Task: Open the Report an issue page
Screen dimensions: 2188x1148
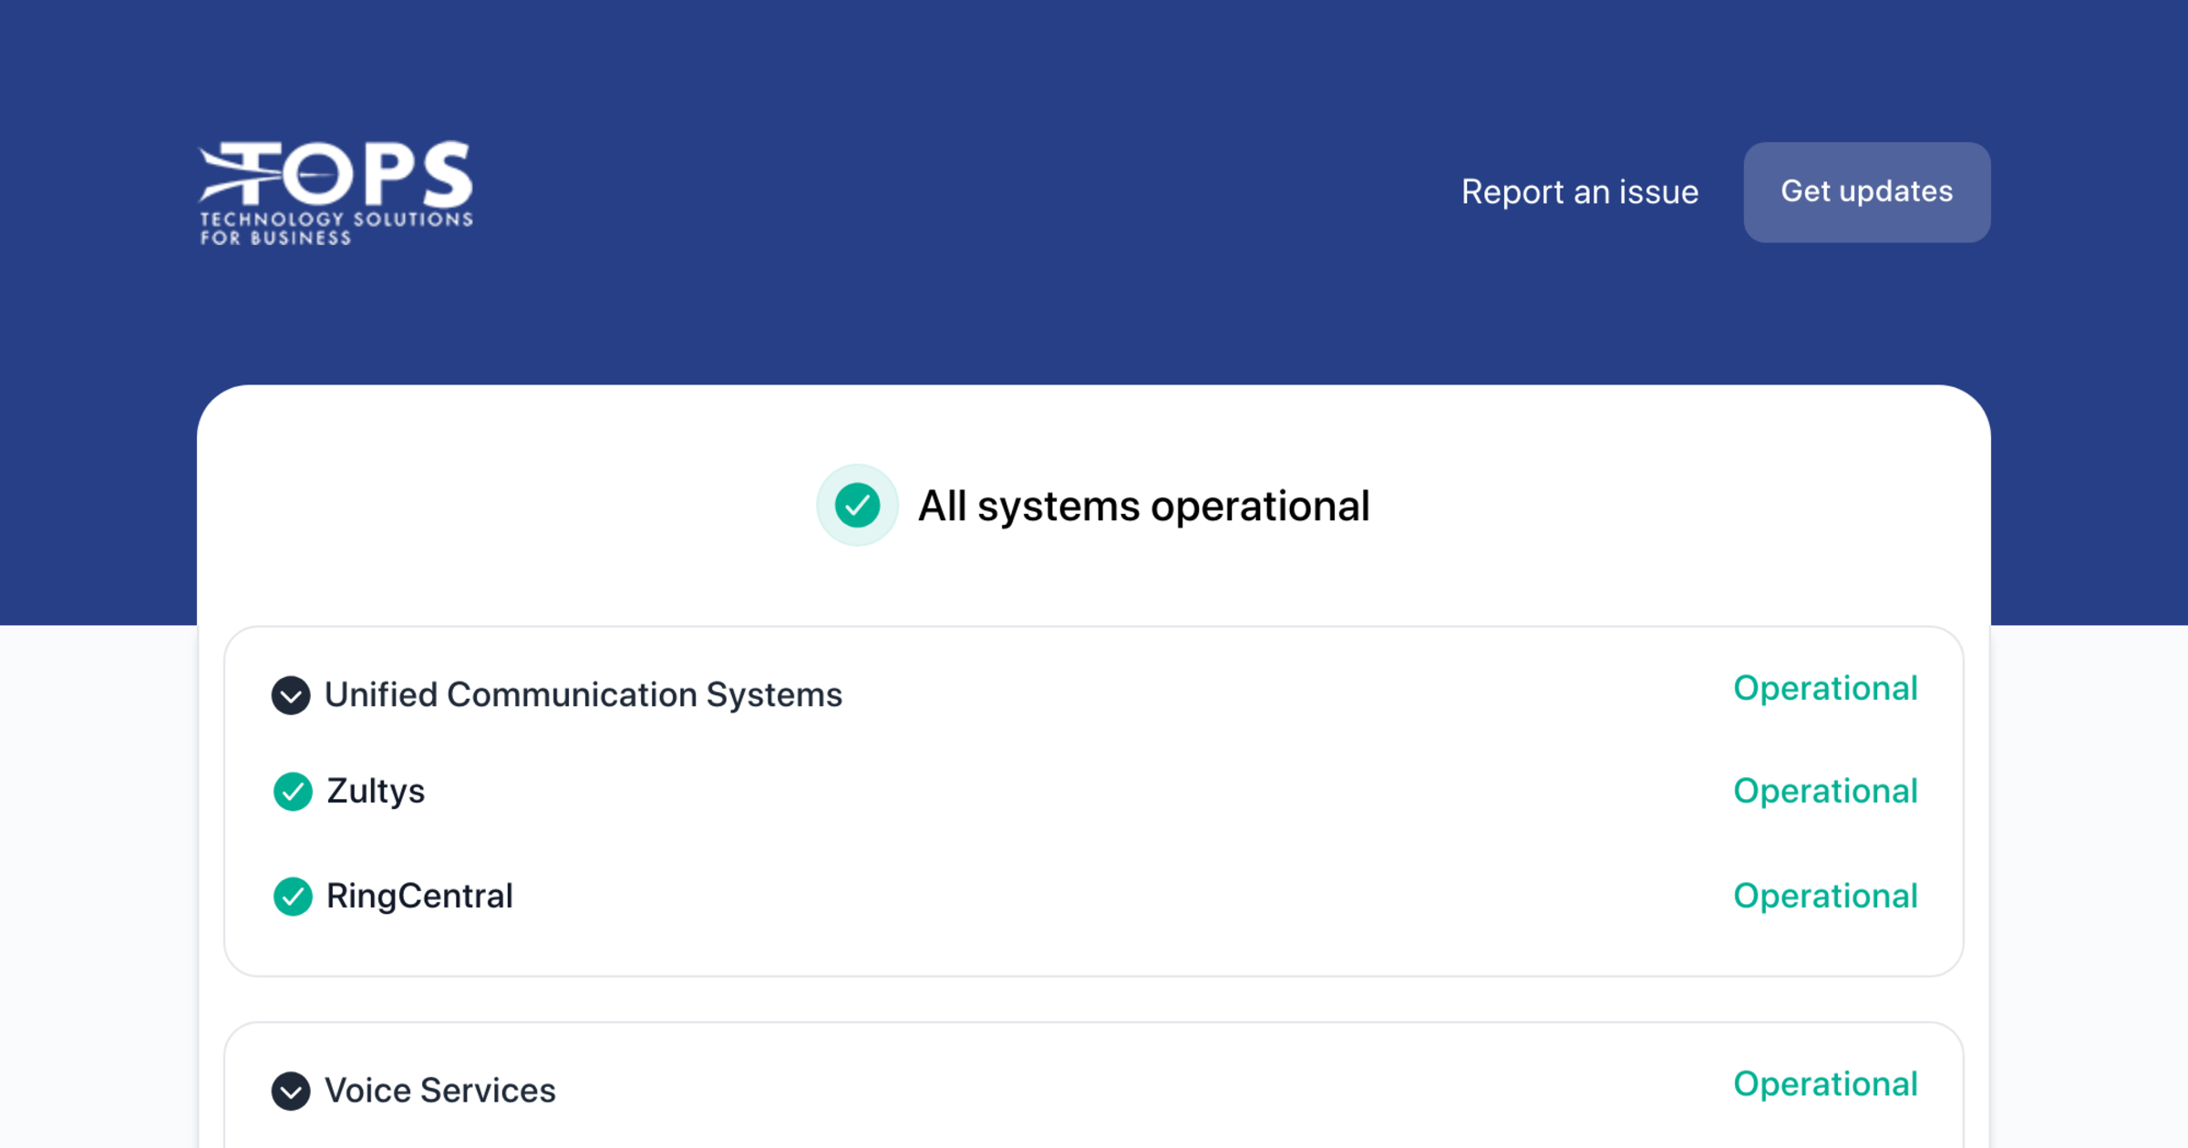Action: pyautogui.click(x=1580, y=191)
